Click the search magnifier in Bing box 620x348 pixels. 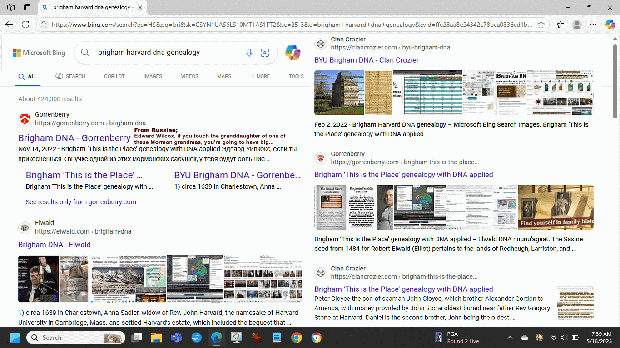(85, 53)
